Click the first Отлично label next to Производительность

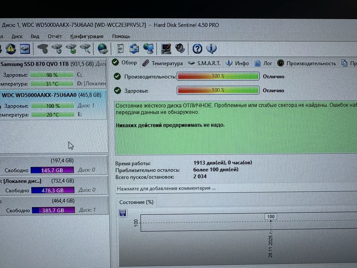tap(274, 77)
